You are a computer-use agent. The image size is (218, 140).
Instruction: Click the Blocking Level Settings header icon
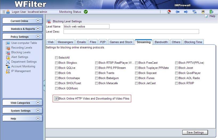point(49,21)
